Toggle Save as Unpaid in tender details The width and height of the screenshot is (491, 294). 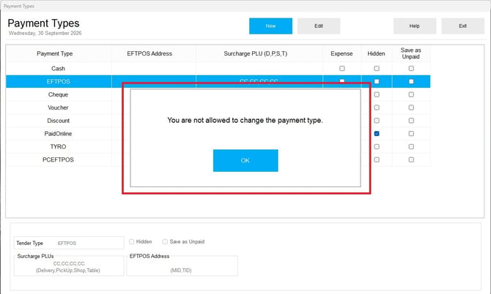(165, 242)
